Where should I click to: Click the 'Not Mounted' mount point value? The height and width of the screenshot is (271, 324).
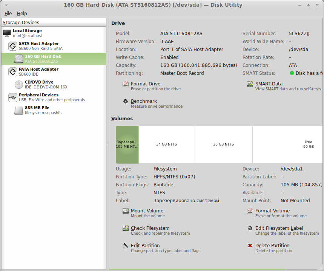click(295, 200)
